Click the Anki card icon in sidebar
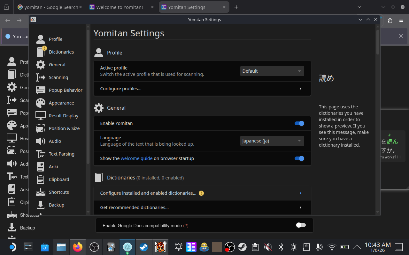This screenshot has height=255, width=409. click(41, 167)
